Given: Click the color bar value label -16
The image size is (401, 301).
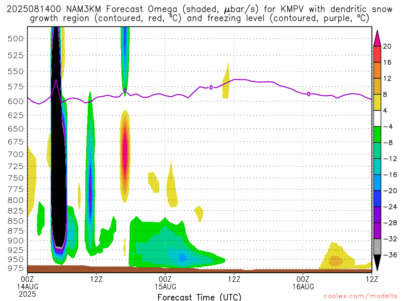Looking at the screenshot, I should pyautogui.click(x=390, y=174).
